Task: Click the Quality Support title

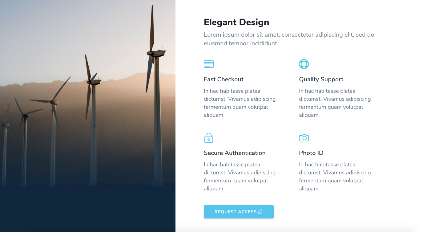Action: pyautogui.click(x=321, y=79)
